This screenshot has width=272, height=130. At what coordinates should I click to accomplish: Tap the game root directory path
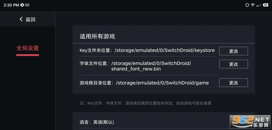[162, 83]
